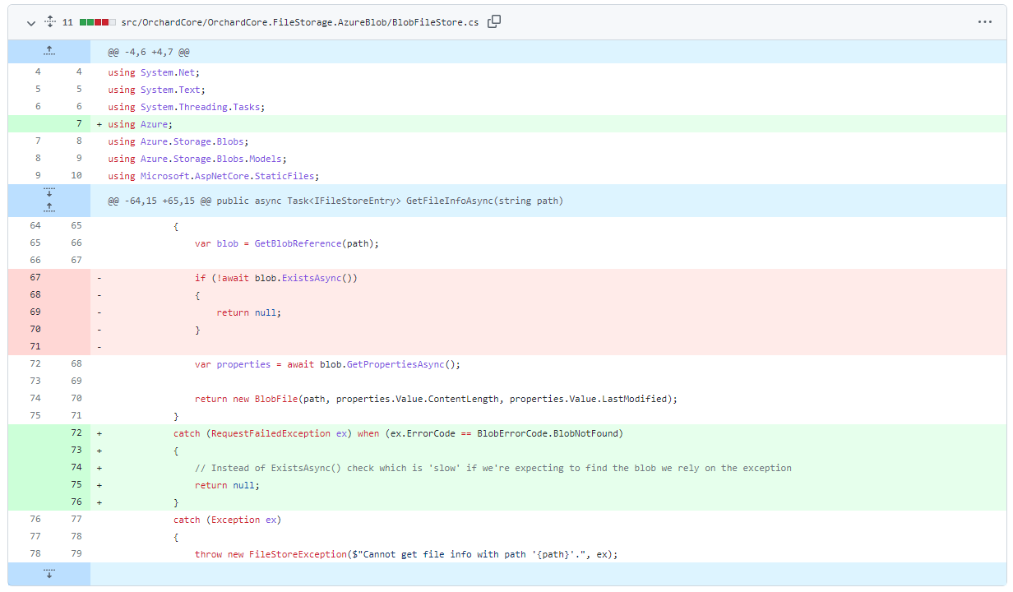Expand lines below the last hunk
Screen dimensions: 1013x592
click(x=49, y=574)
